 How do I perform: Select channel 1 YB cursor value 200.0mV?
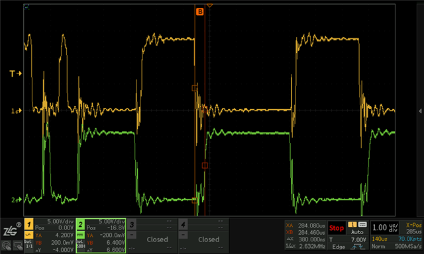[x=62, y=242]
